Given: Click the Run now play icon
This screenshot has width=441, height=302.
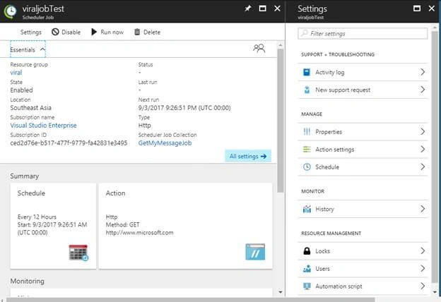Looking at the screenshot, I should tap(94, 32).
